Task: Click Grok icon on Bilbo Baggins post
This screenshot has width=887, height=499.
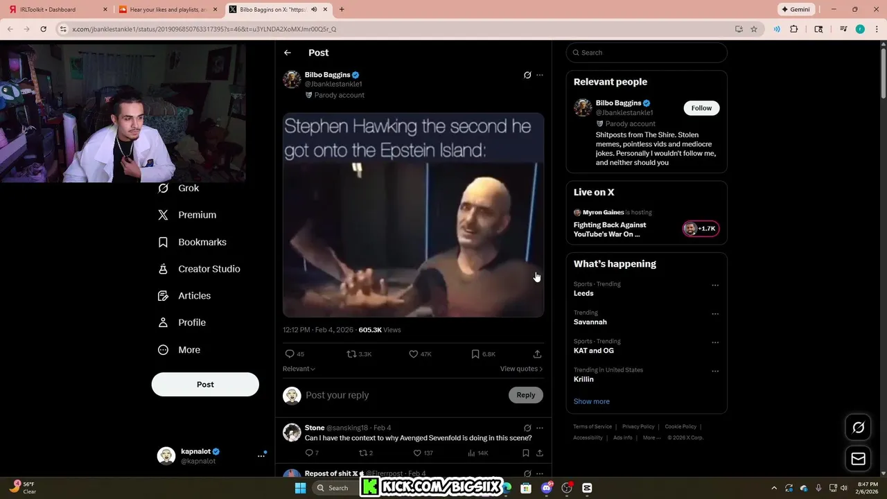Action: [x=527, y=75]
